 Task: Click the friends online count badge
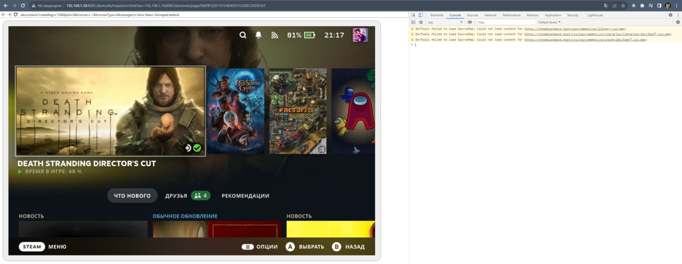click(x=201, y=196)
